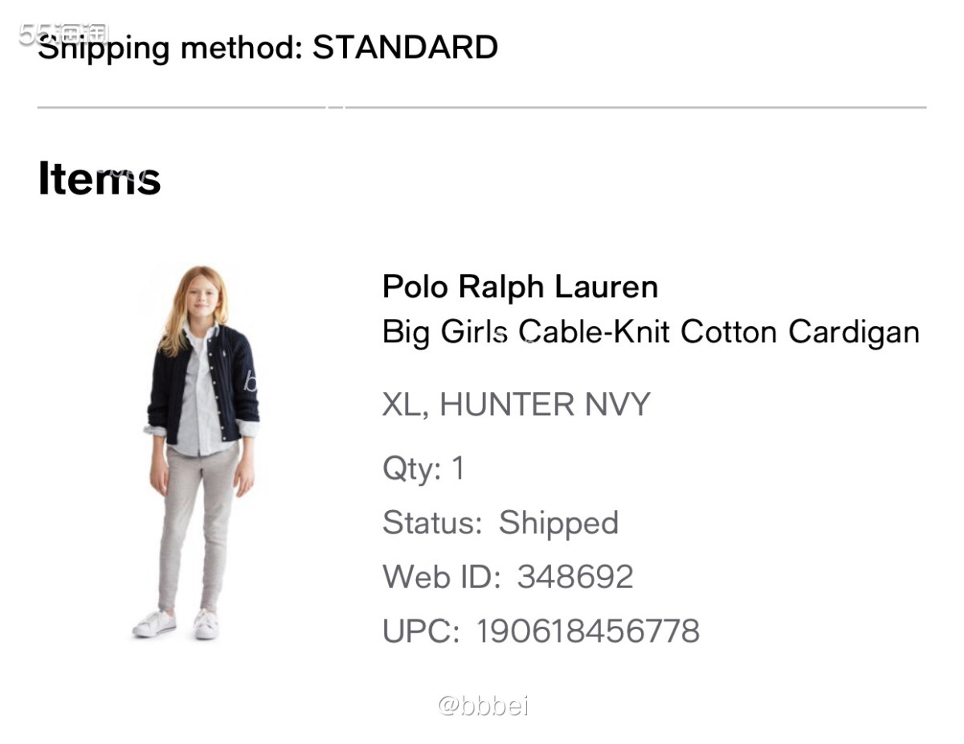Select the Web ID number 348692
The height and width of the screenshot is (744, 964).
pyautogui.click(x=575, y=577)
